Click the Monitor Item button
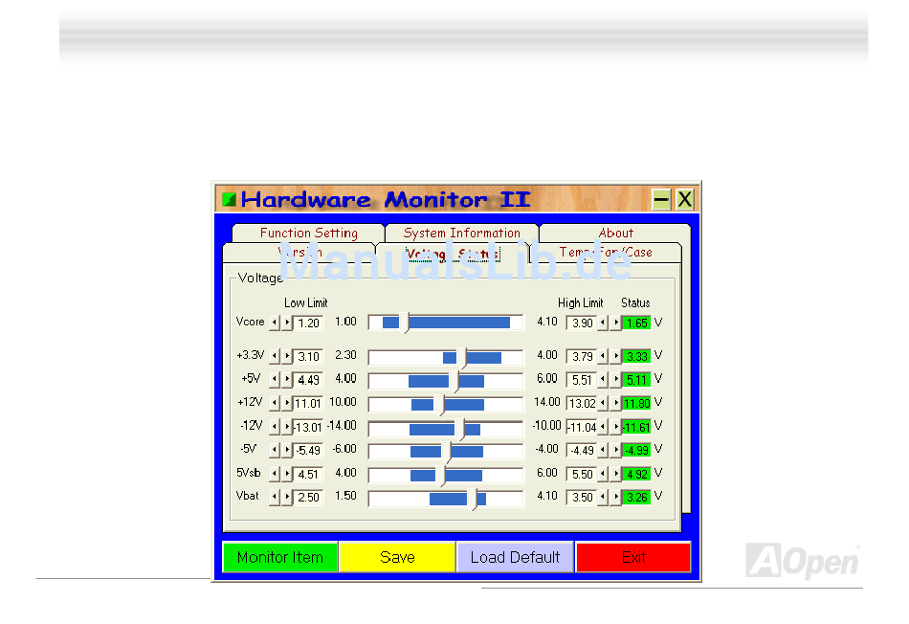 (280, 557)
